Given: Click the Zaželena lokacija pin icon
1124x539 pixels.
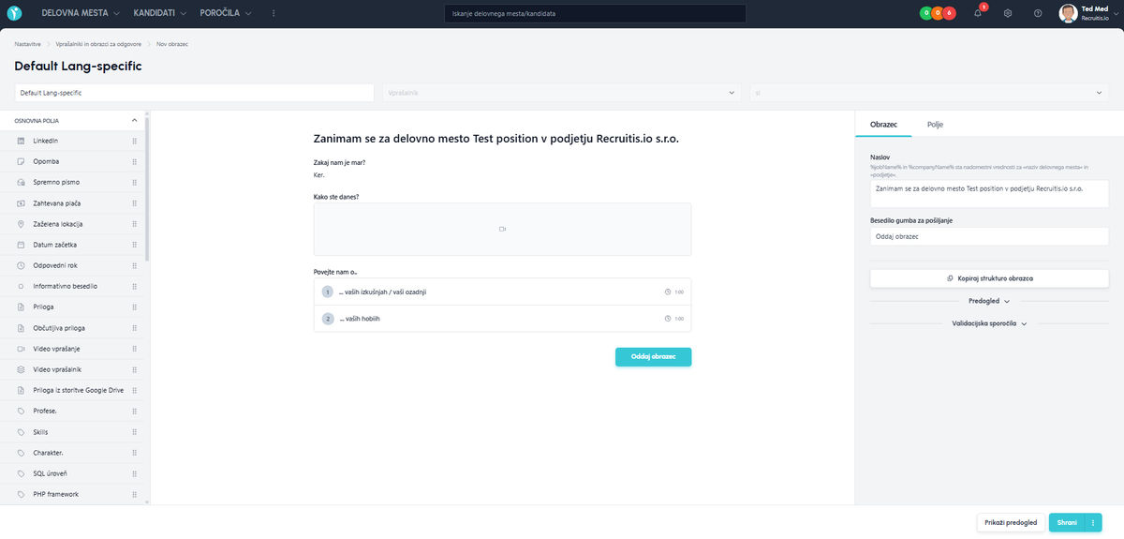Looking at the screenshot, I should (x=22, y=224).
